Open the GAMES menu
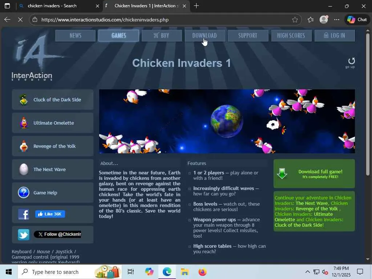Image resolution: width=372 pixels, height=279 pixels. click(119, 36)
